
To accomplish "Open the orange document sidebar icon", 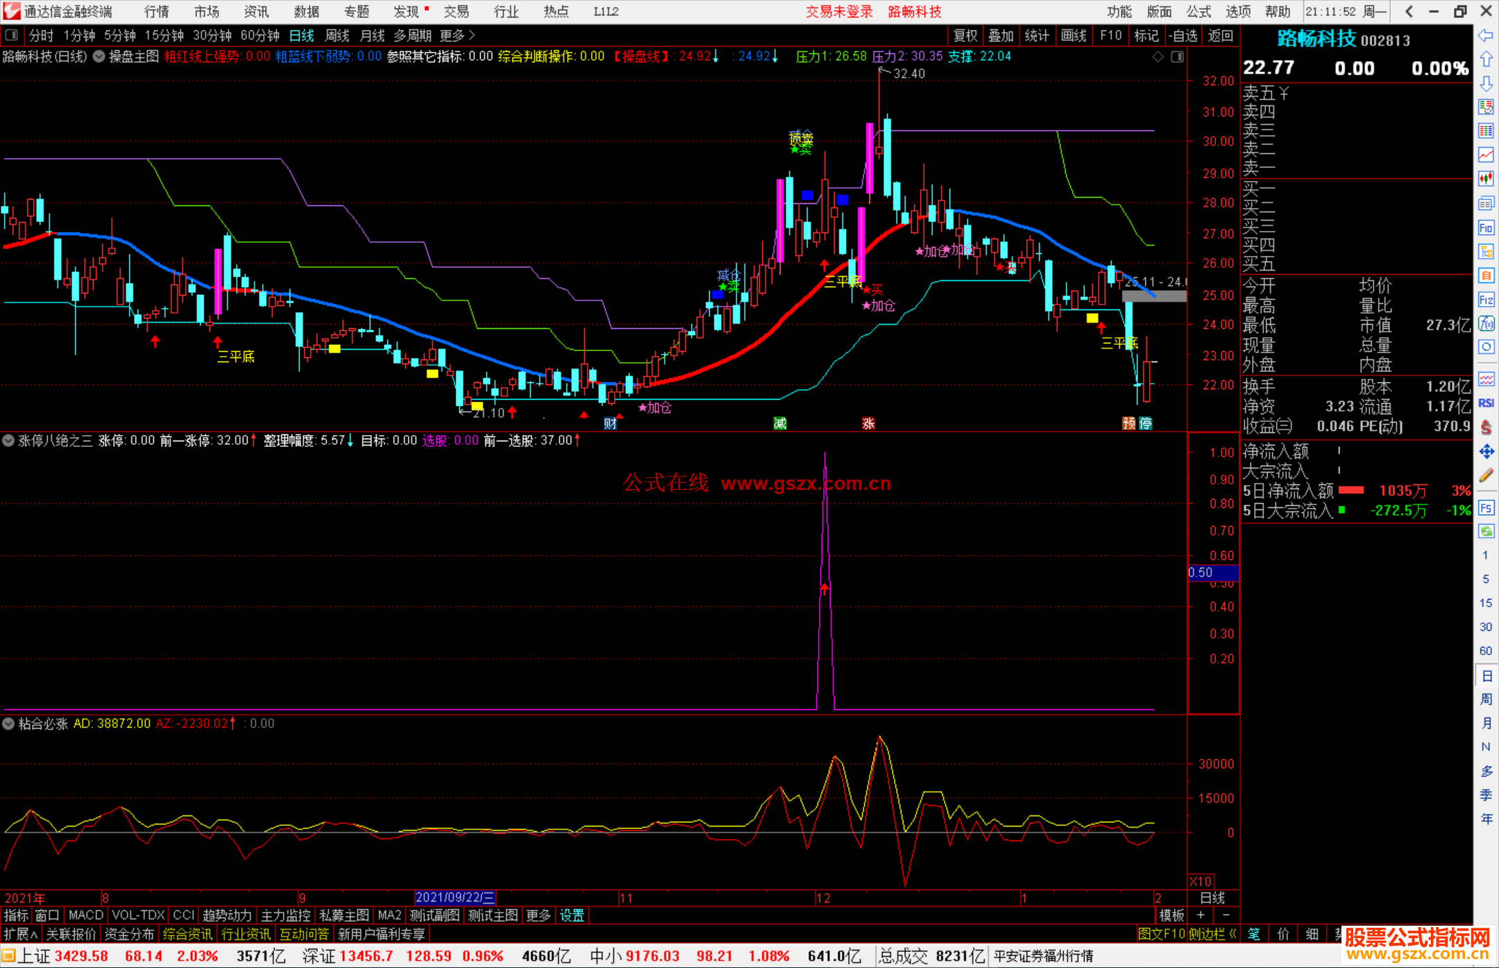I will [1486, 275].
